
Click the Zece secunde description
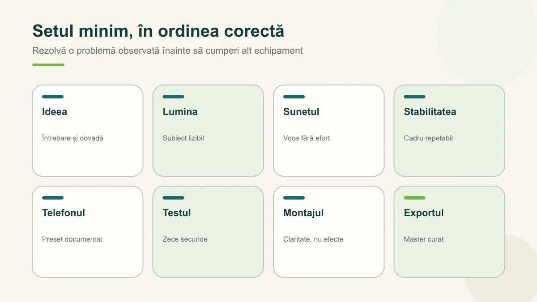click(x=185, y=239)
